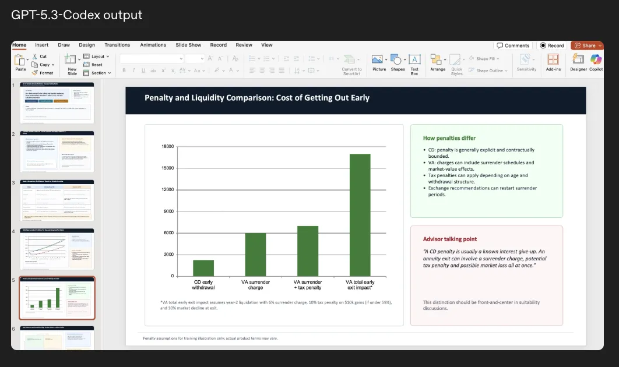
Task: Open the Arrange dropdown
Action: pyautogui.click(x=437, y=61)
